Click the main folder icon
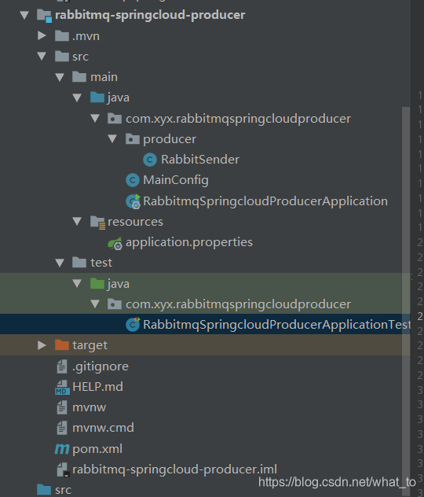This screenshot has width=424, height=497. coord(79,77)
